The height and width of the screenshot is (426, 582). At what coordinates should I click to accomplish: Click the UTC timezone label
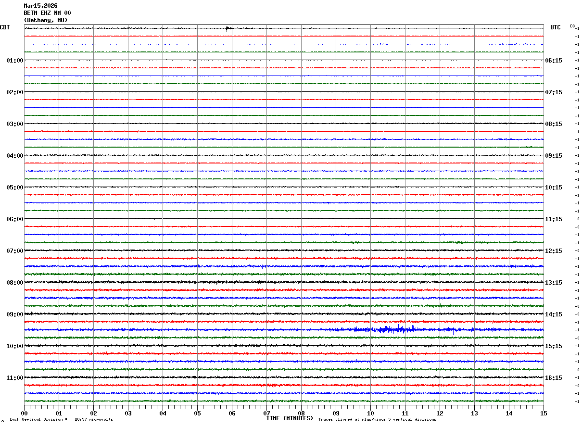click(x=556, y=27)
